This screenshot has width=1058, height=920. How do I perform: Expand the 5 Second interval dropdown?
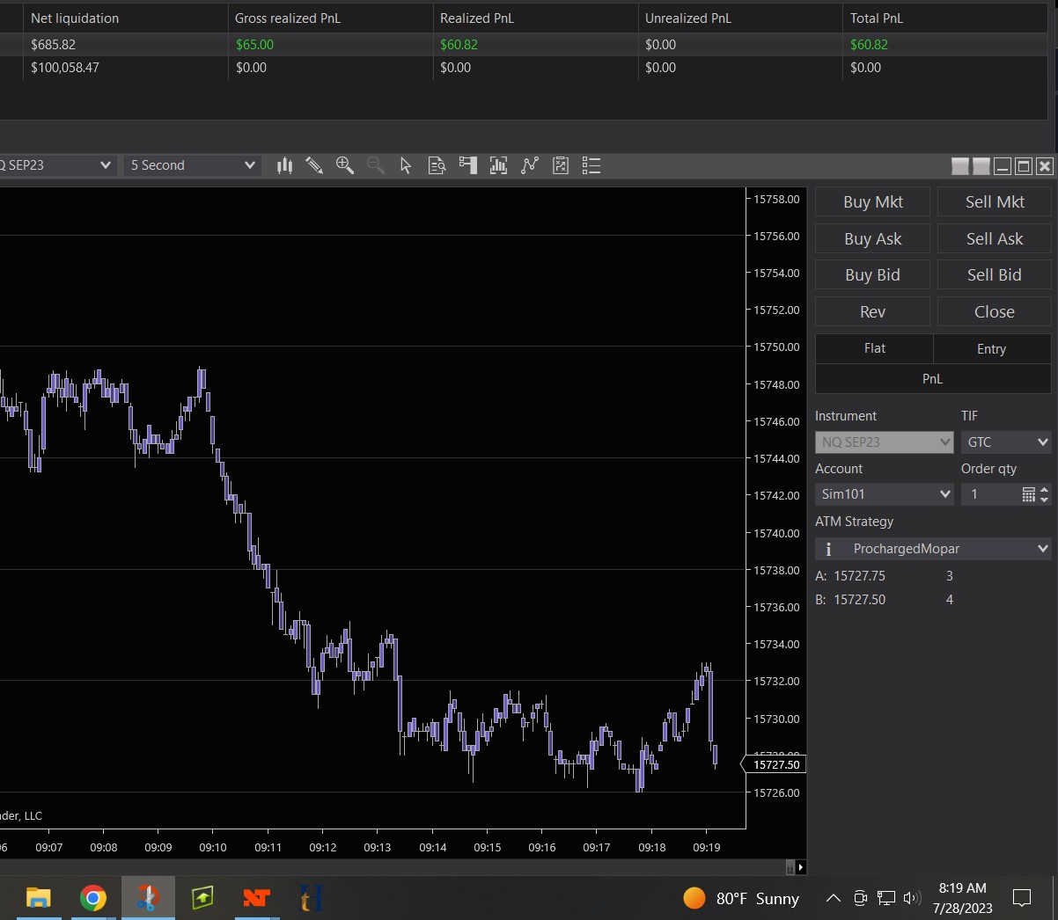pos(193,165)
